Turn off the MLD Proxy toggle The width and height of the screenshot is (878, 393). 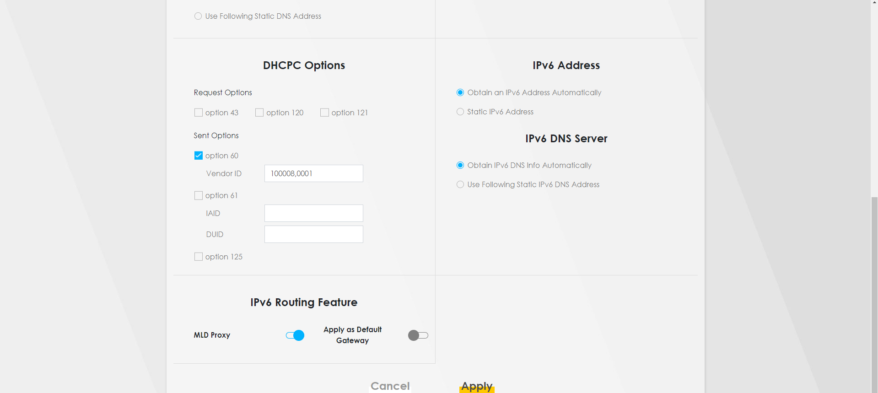point(295,335)
